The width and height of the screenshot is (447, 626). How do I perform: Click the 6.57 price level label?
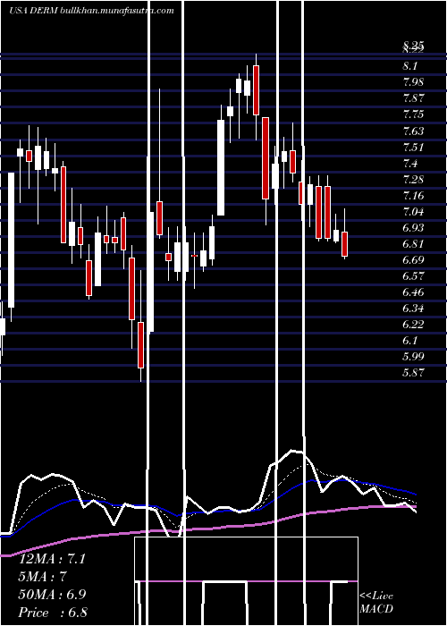(413, 276)
